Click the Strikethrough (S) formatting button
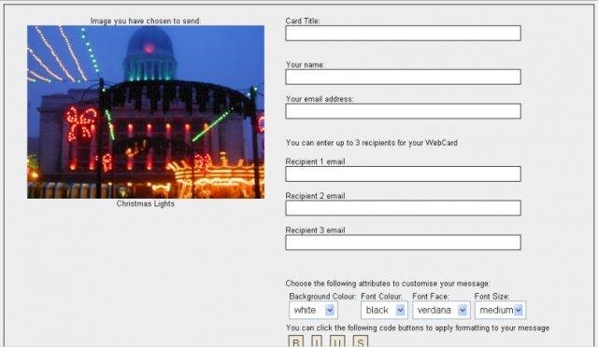Image resolution: width=598 pixels, height=347 pixels. click(x=360, y=341)
